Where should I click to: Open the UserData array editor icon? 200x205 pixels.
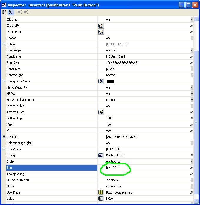pos(101,192)
